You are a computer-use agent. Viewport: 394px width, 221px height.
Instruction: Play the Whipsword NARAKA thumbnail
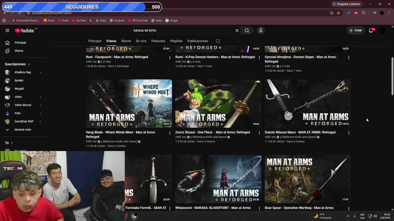click(x=218, y=179)
